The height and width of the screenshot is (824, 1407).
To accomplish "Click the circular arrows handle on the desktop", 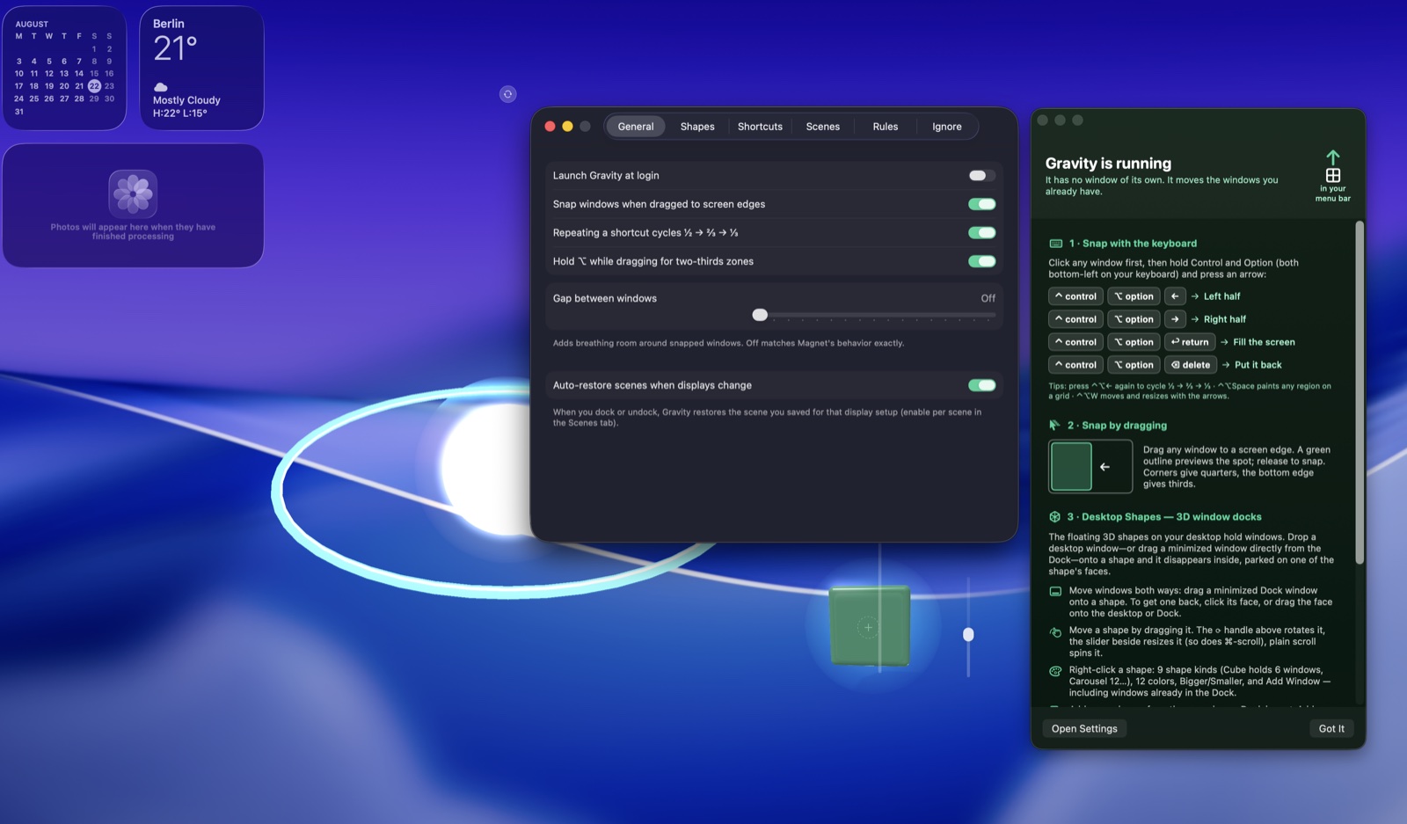I will [x=507, y=94].
